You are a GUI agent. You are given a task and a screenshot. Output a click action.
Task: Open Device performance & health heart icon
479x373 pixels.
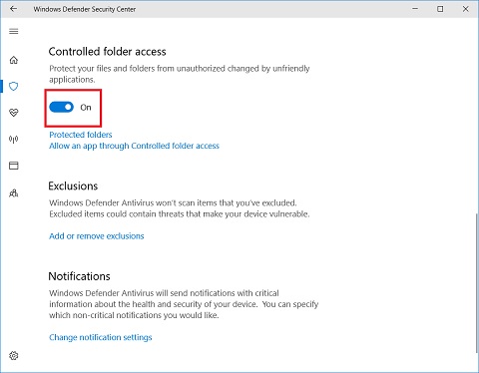14,113
